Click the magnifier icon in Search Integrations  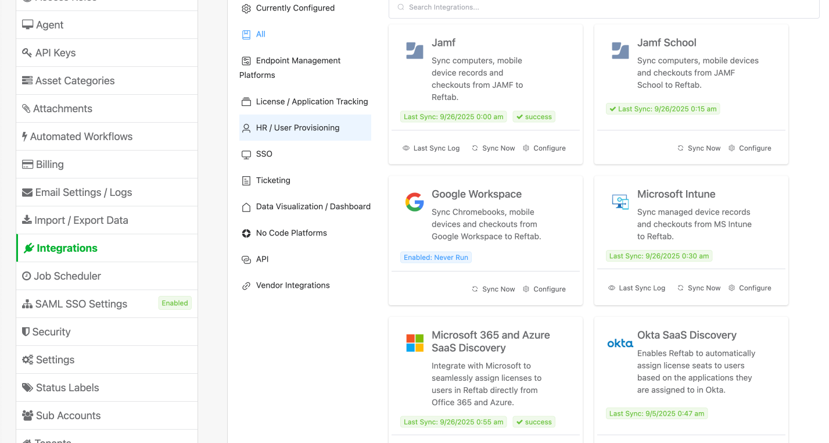(400, 7)
